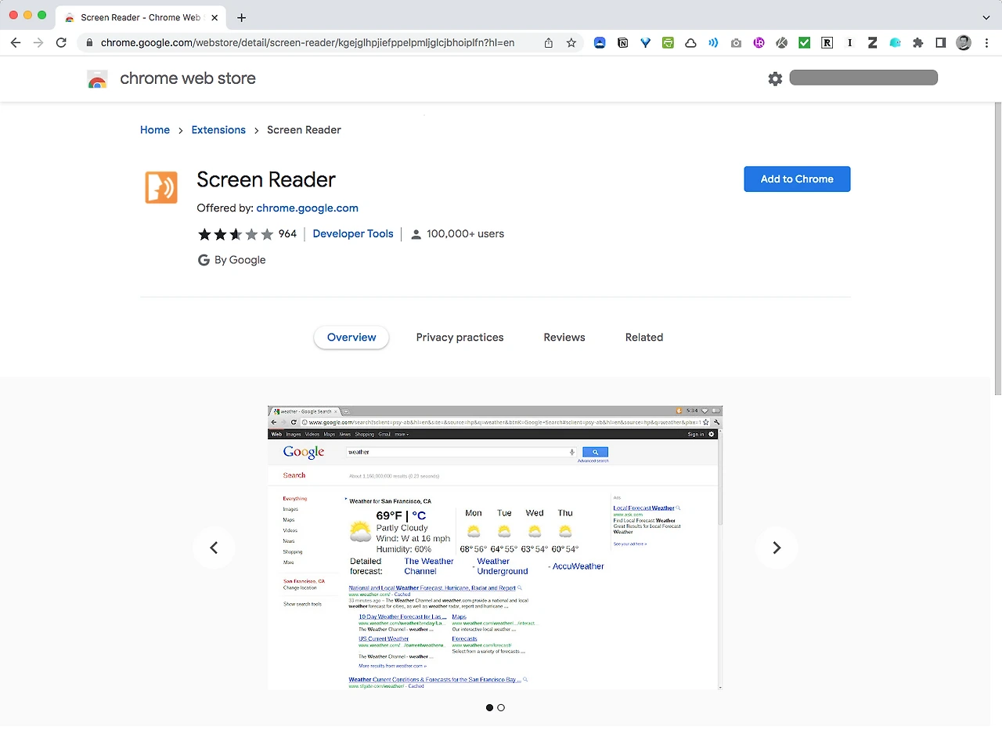The height and width of the screenshot is (741, 1002).
Task: Open the Notion extension icon
Action: (622, 43)
